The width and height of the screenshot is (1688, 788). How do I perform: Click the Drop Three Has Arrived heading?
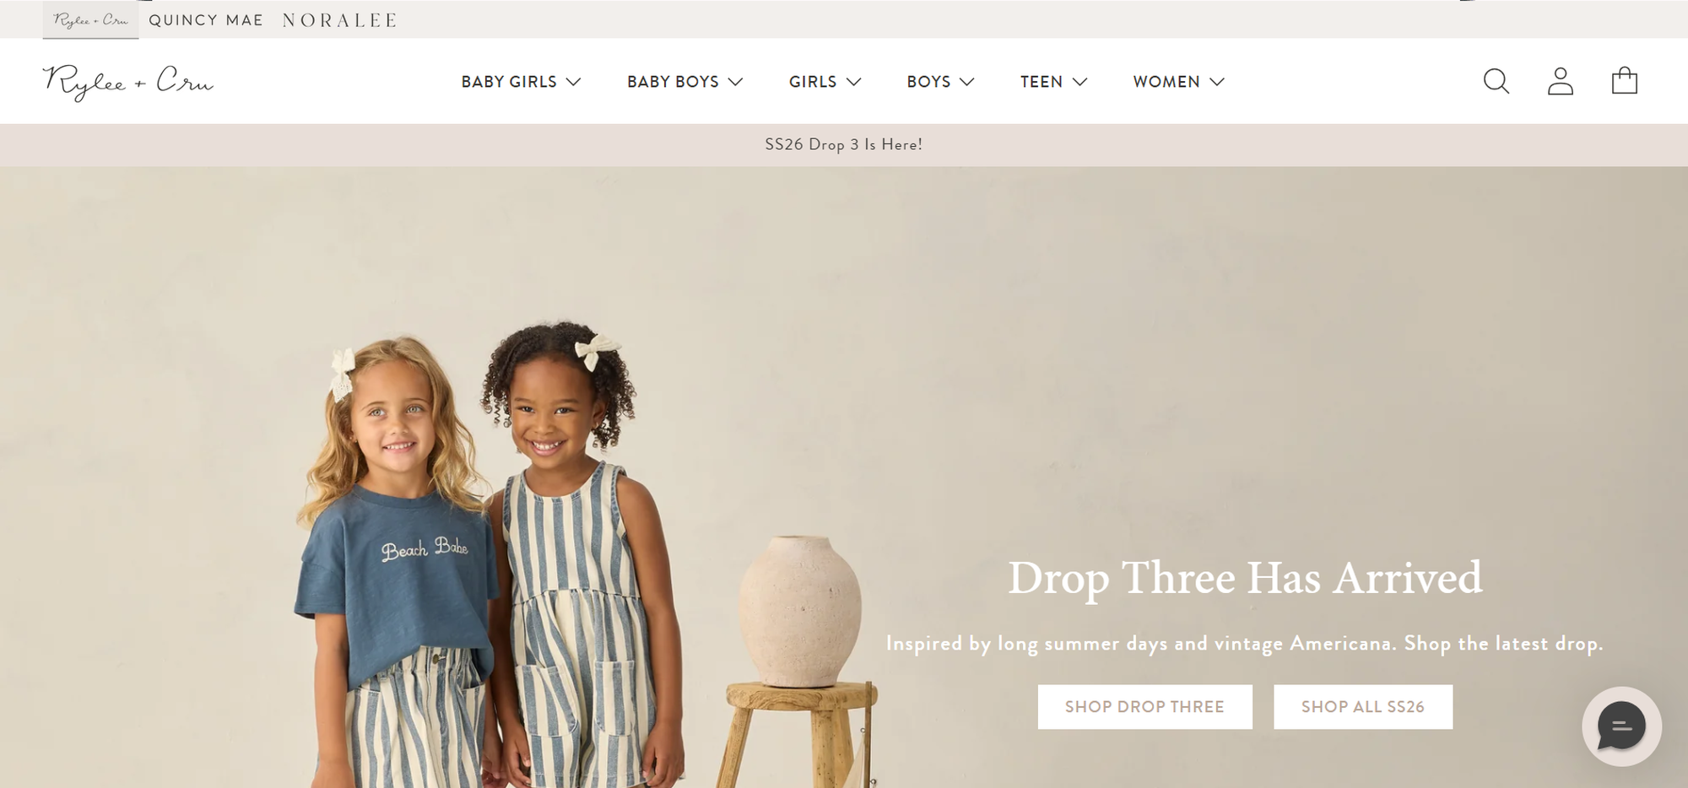[1245, 578]
